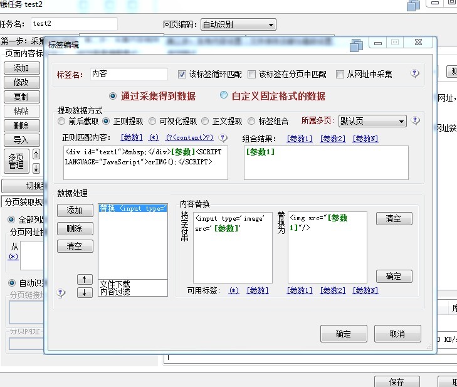457x387 pixels.
Task: Choose 正则提取 extraction method
Action: [x=106, y=121]
